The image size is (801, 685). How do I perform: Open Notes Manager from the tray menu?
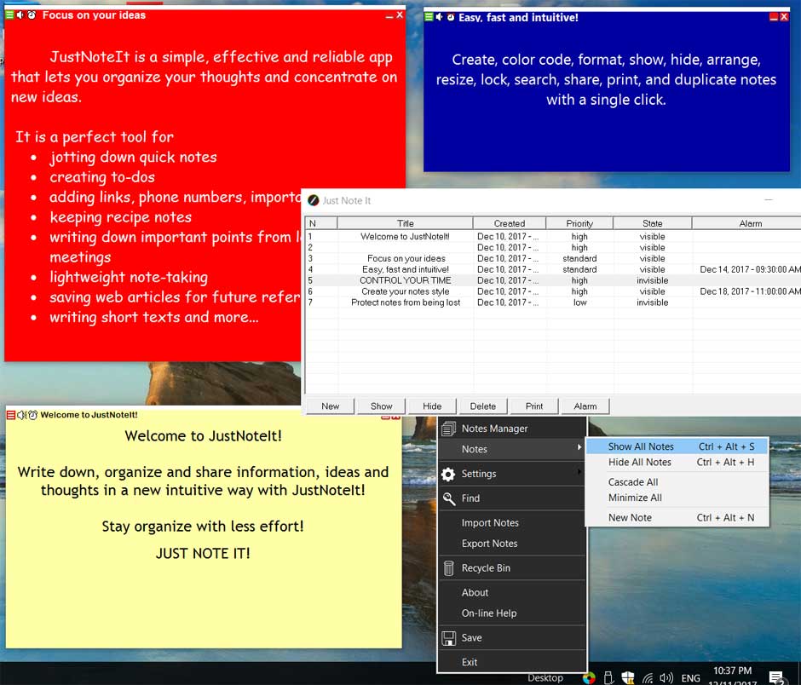click(x=494, y=429)
